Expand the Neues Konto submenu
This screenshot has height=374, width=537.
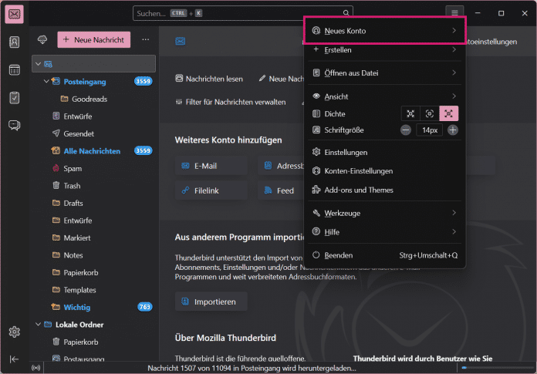tap(384, 31)
